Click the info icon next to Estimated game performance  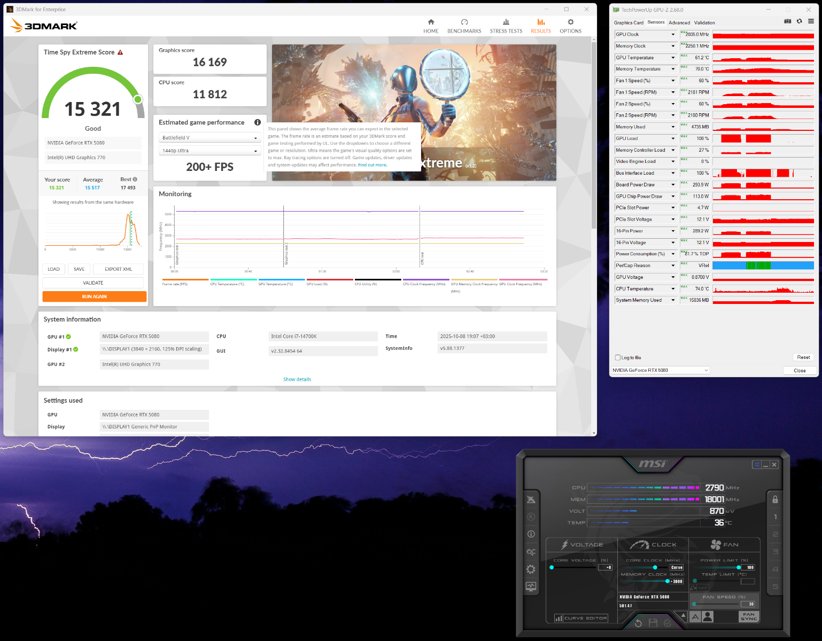pyautogui.click(x=258, y=122)
